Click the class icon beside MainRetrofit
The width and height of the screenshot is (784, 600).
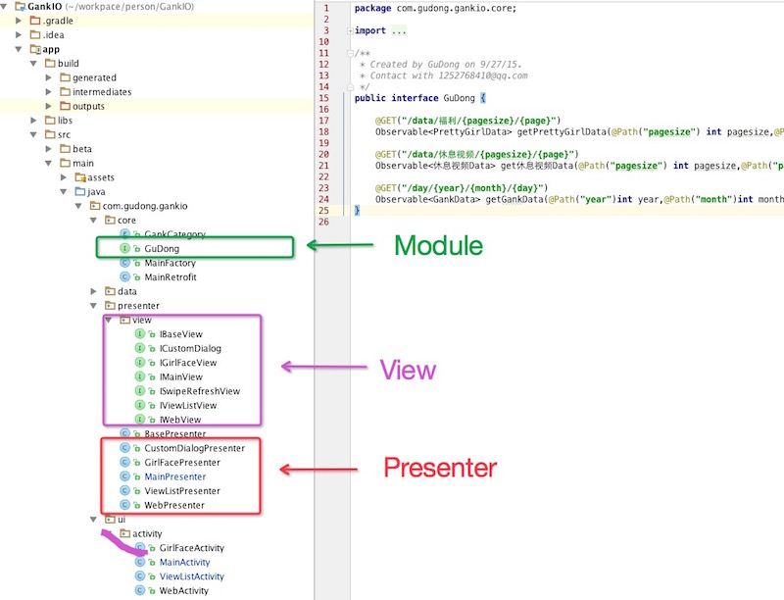coord(124,277)
